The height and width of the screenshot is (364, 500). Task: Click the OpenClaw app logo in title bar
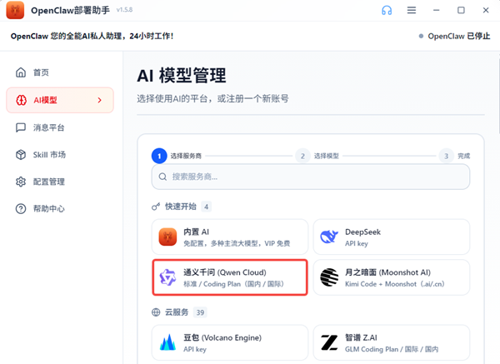pos(15,10)
